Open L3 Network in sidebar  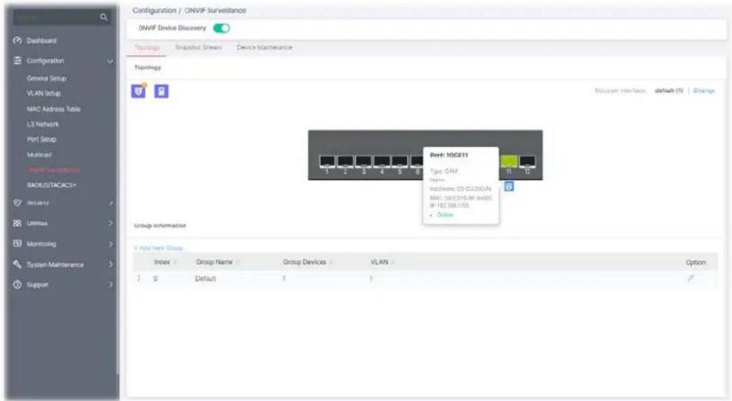[x=43, y=124]
